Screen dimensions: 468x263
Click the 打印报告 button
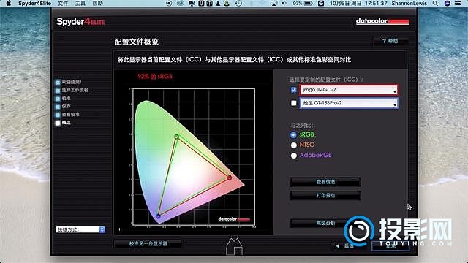[325, 195]
